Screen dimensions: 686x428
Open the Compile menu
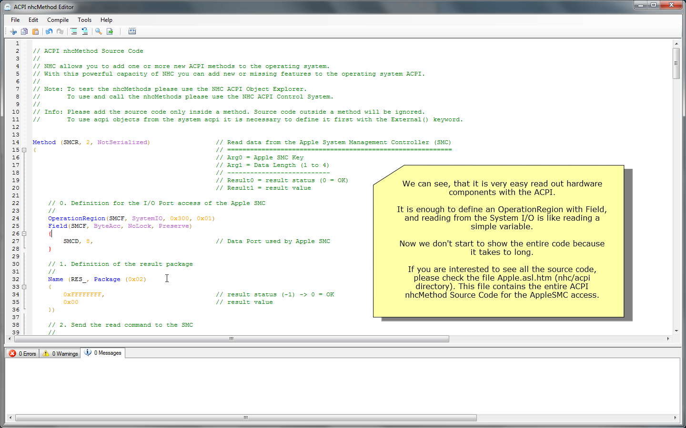(x=58, y=20)
